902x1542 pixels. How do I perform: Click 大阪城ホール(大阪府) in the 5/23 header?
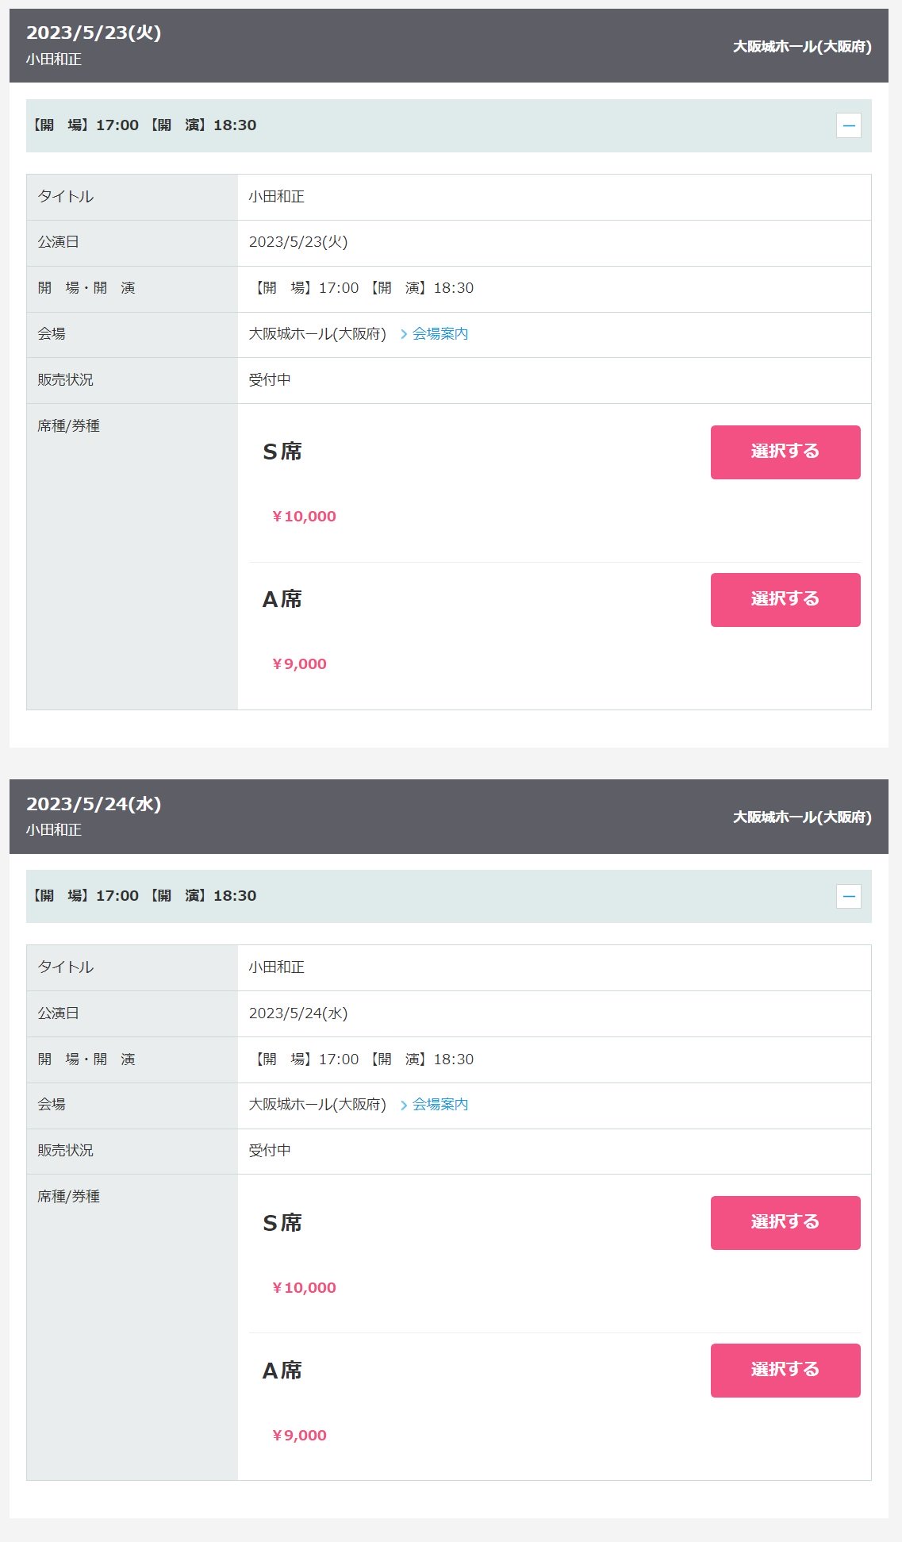point(802,46)
